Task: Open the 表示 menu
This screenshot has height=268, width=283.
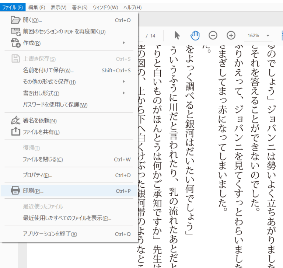Action: pyautogui.click(x=58, y=7)
